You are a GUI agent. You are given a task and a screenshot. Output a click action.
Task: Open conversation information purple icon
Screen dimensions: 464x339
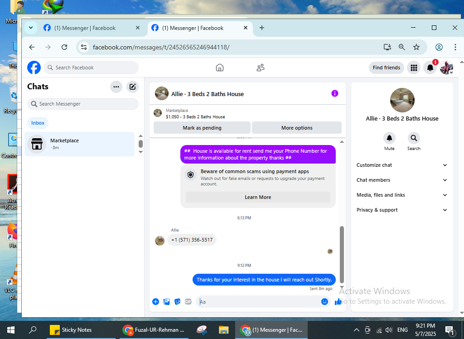coord(335,93)
